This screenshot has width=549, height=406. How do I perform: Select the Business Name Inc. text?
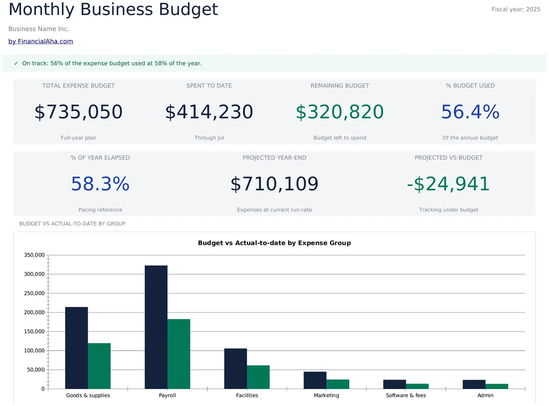click(39, 29)
